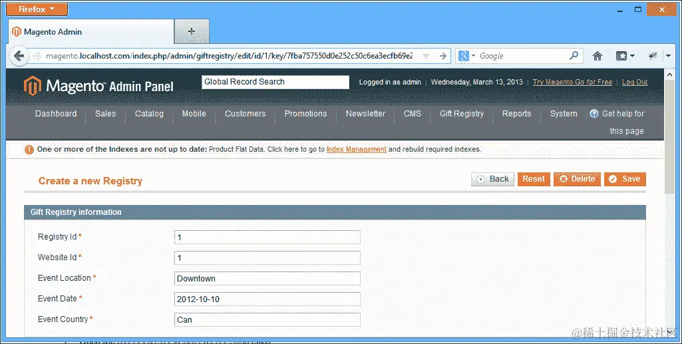Screen dimensions: 682x344
Task: Open the Gift Registry menu
Action: point(462,114)
